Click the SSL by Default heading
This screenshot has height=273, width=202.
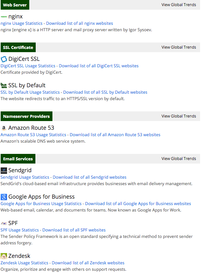[27, 86]
